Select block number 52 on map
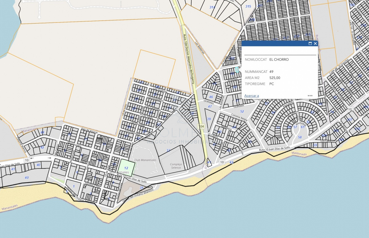The width and height of the screenshot is (369, 238). coord(242,111)
